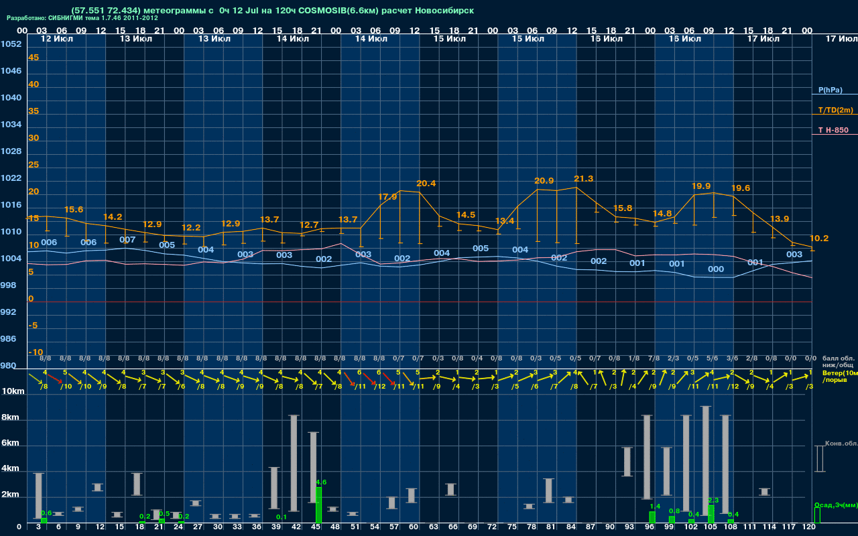Click the forecast hour 72 label

[x=493, y=528]
